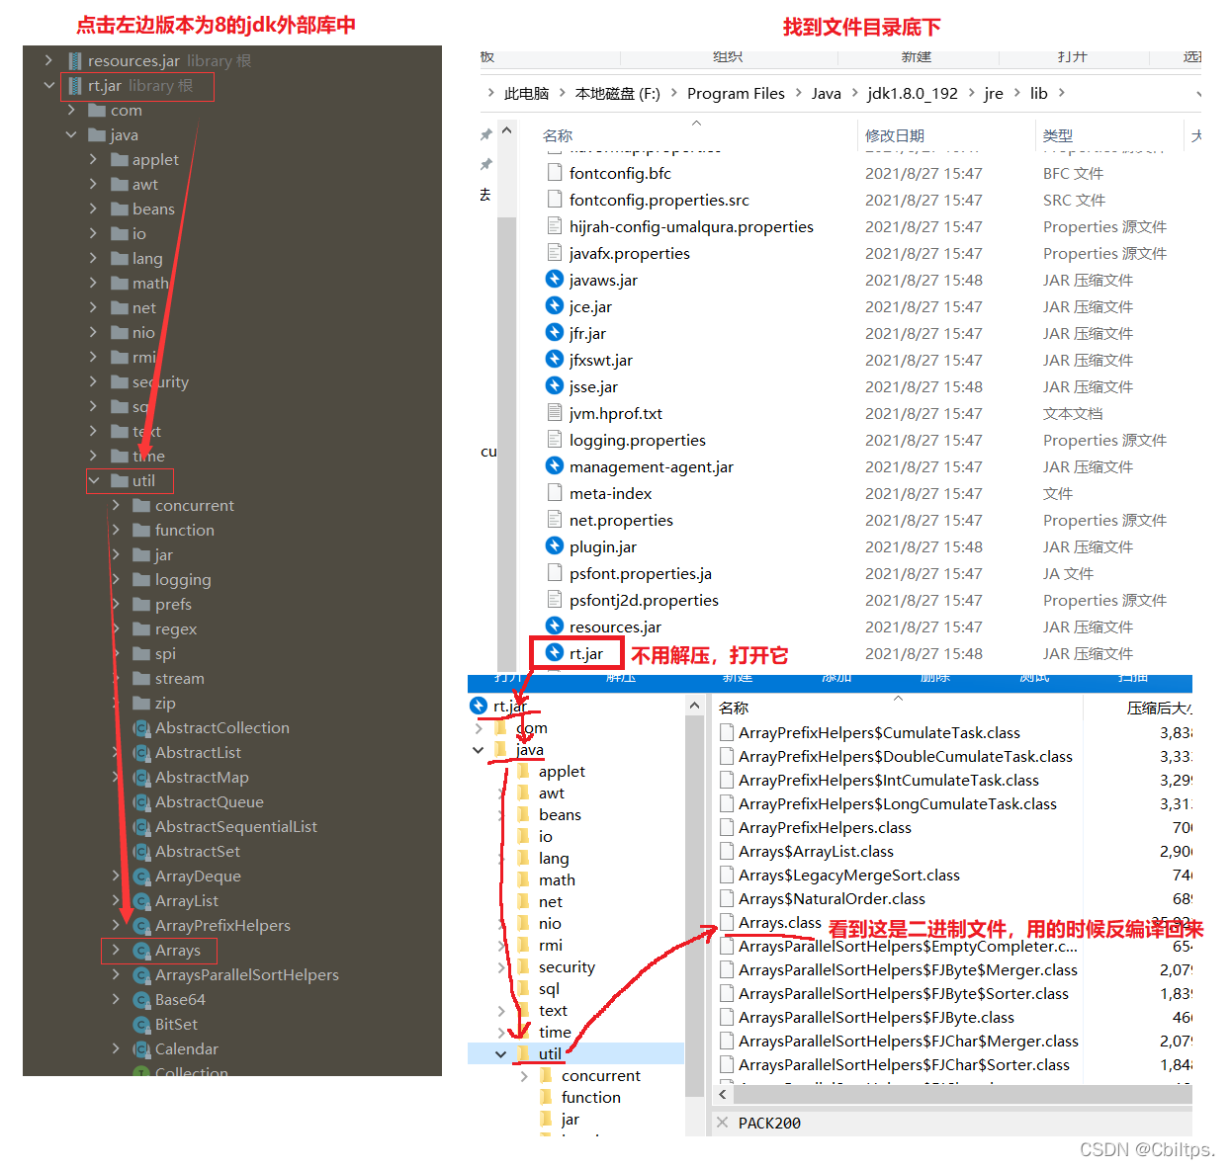Click the BitSet class icon

coord(141,1025)
